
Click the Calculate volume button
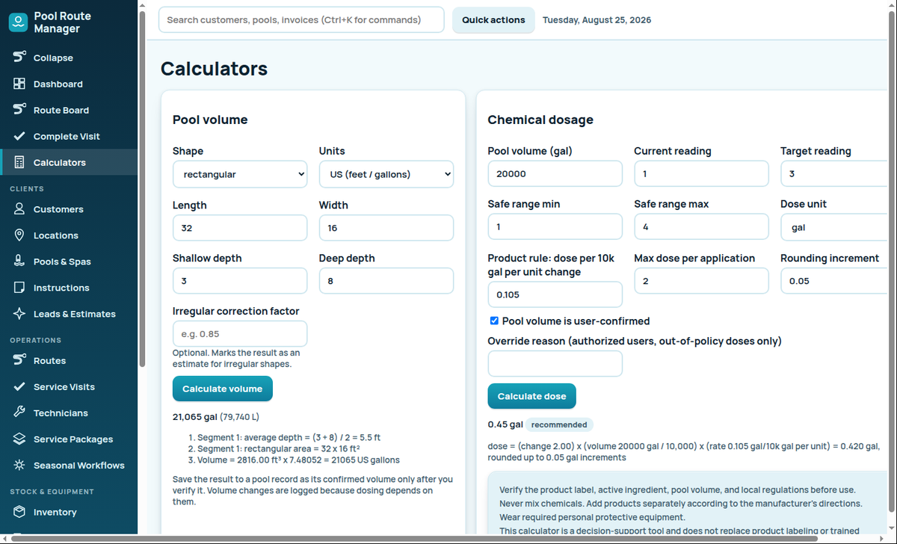coord(223,389)
